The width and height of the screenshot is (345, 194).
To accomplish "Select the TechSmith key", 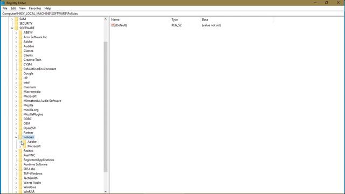I will [30, 178].
